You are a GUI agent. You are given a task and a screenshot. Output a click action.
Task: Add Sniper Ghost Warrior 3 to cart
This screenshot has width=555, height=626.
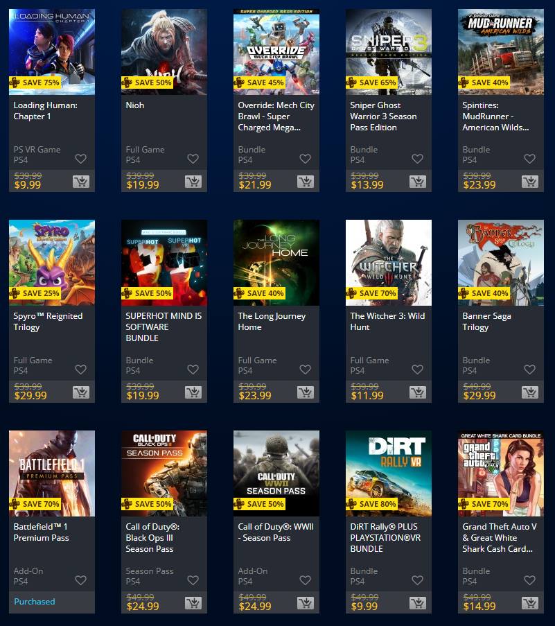tap(418, 182)
